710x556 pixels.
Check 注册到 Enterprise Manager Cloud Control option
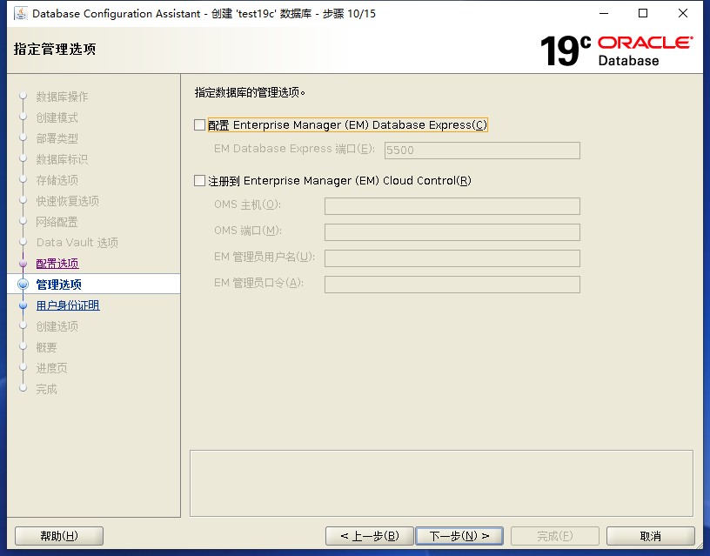200,181
